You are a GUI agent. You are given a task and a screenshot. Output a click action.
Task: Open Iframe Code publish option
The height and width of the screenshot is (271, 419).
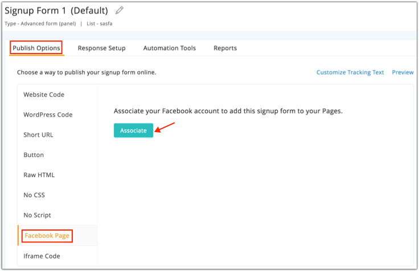[42, 256]
